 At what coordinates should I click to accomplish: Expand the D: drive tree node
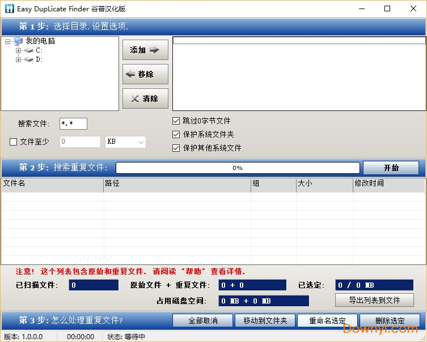coord(18,59)
